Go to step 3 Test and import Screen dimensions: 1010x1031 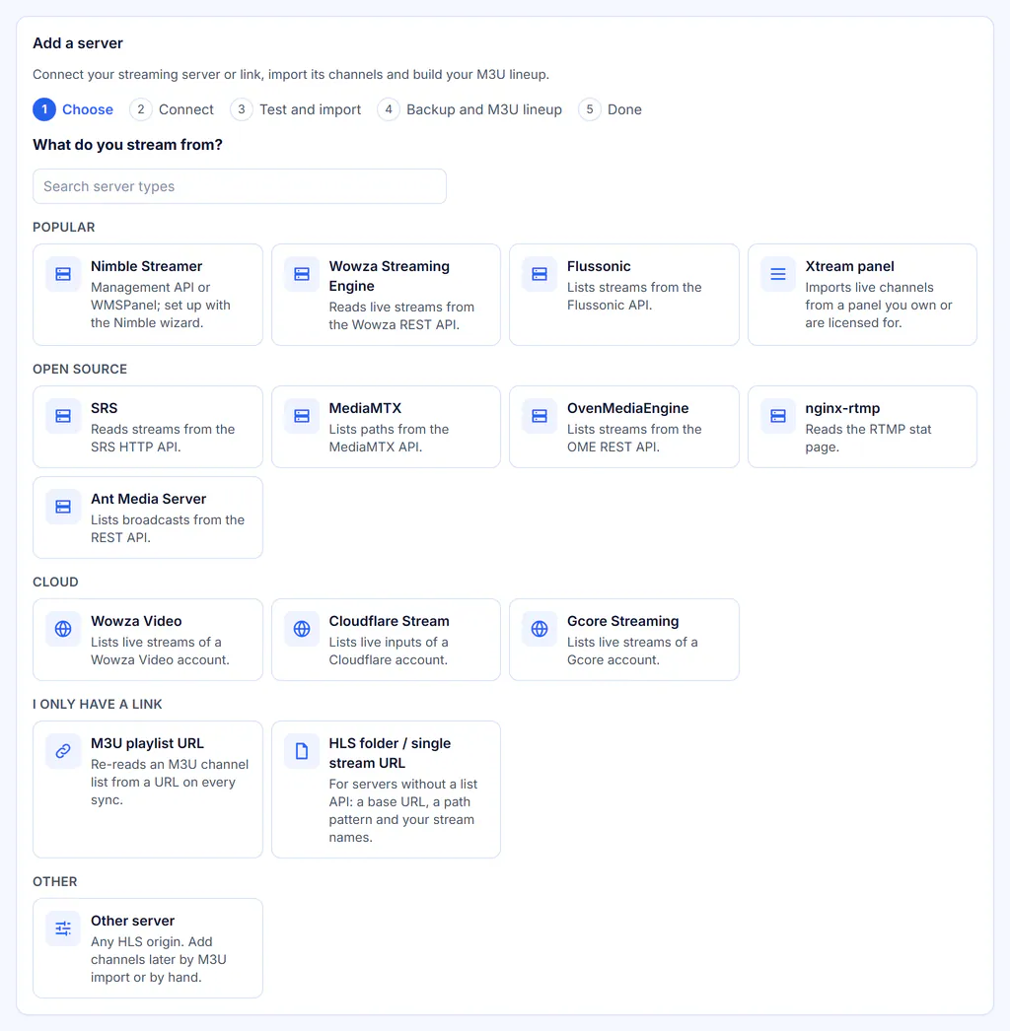296,109
